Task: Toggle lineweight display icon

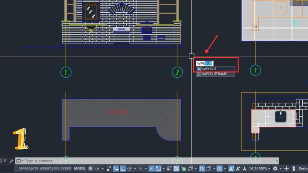Action: [x=169, y=169]
